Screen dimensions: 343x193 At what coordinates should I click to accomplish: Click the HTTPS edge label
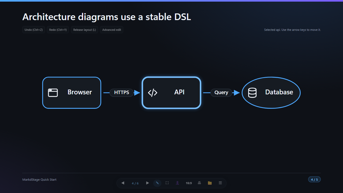pyautogui.click(x=122, y=92)
